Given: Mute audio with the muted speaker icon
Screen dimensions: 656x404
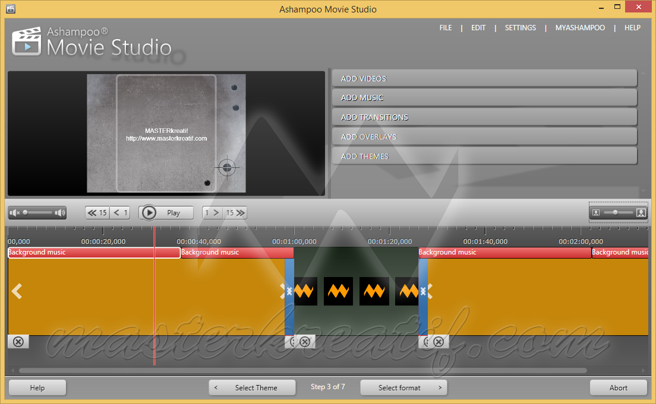Looking at the screenshot, I should tap(15, 212).
